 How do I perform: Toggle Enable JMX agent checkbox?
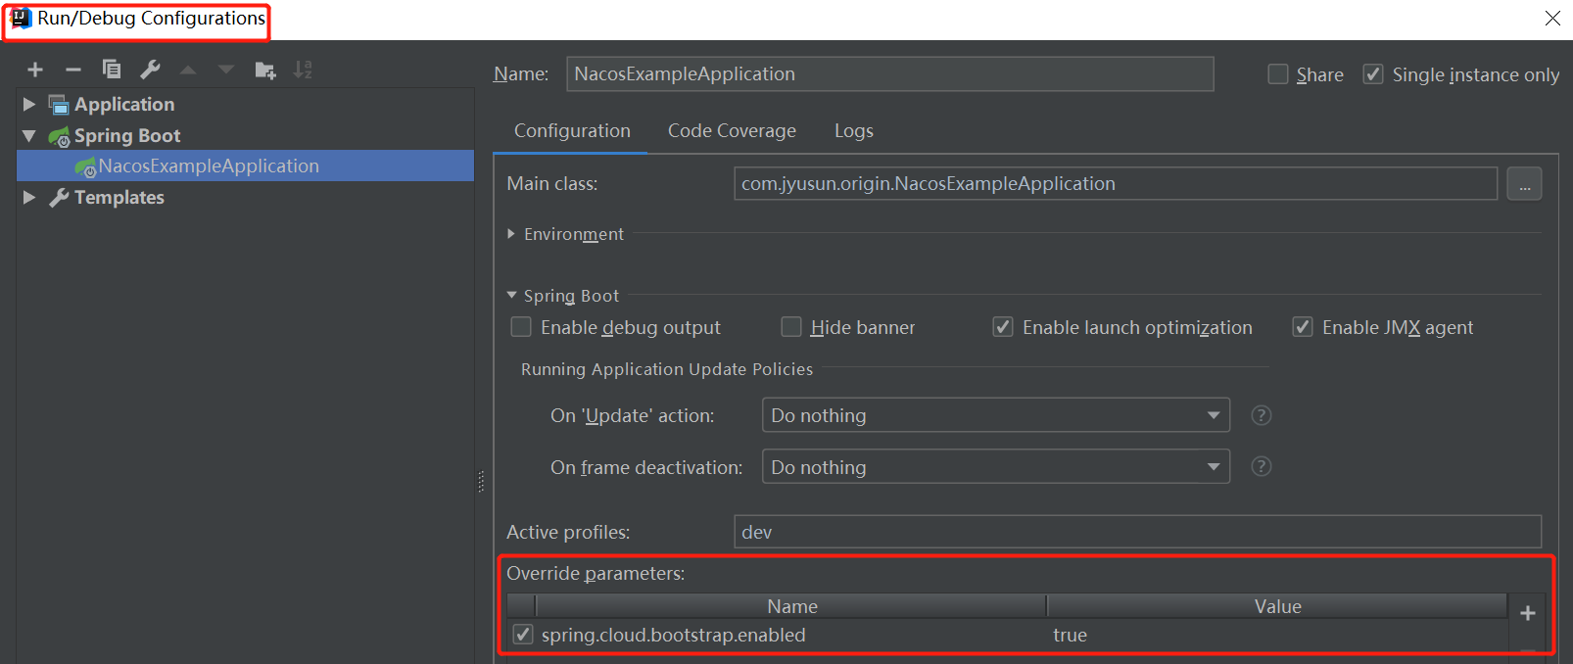(1303, 327)
